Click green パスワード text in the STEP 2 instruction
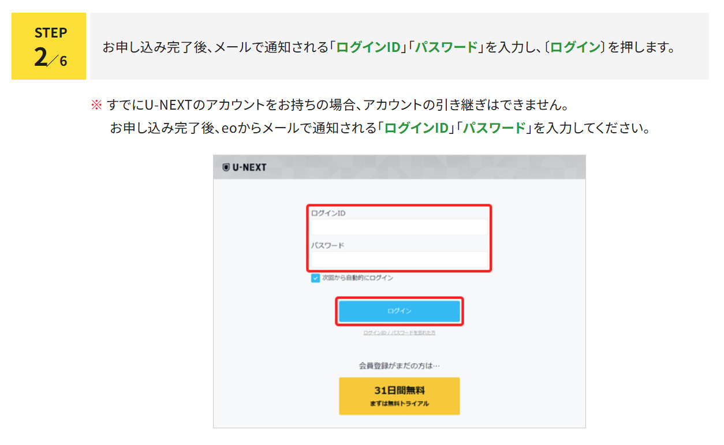This screenshot has height=445, width=724. pyautogui.click(x=447, y=47)
